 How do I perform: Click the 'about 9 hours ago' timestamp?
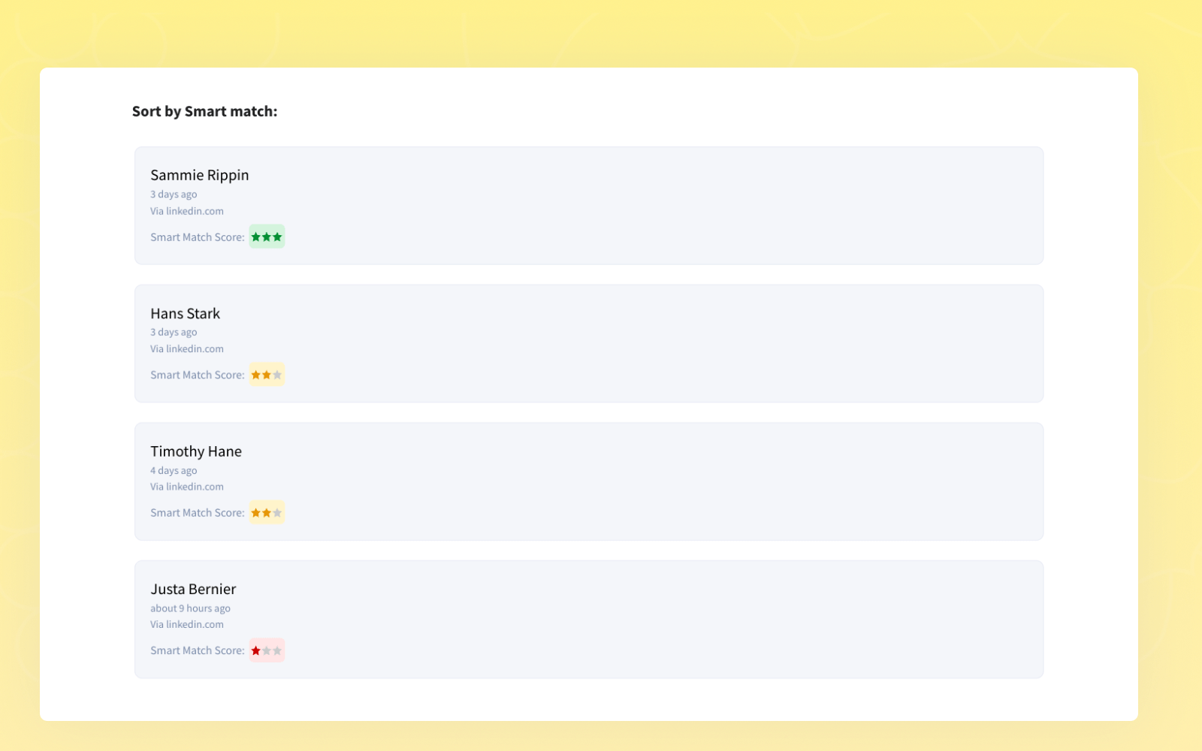tap(190, 608)
